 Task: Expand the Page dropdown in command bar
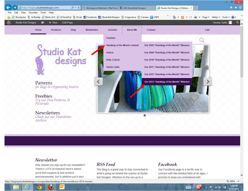(206, 17)
